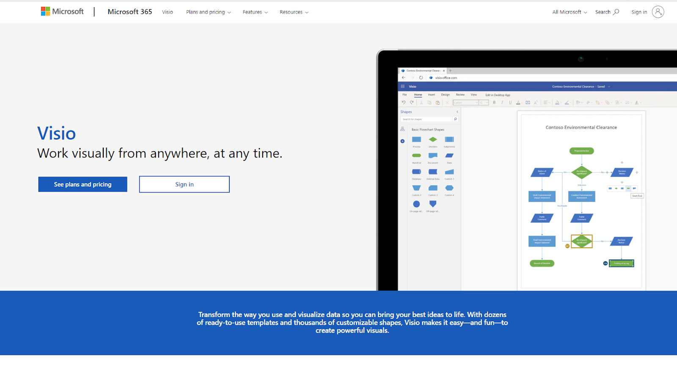Click Edit in Desktop App in the Visio ribbon
Image resolution: width=677 pixels, height=380 pixels.
click(498, 95)
